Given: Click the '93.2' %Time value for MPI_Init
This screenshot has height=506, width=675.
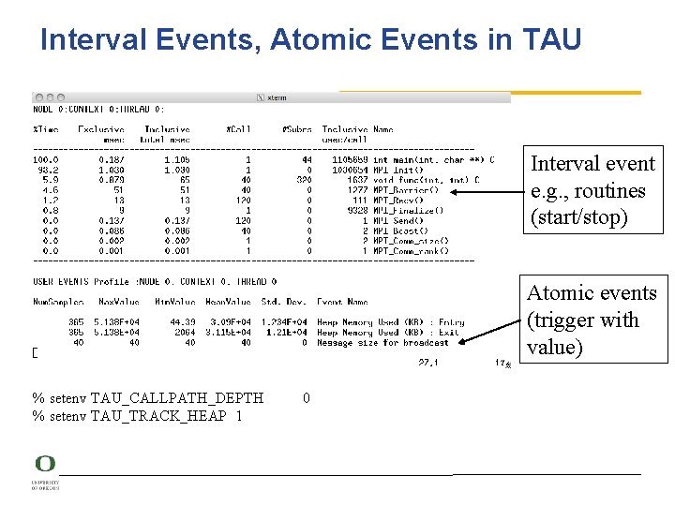Looking at the screenshot, I should 48,171.
